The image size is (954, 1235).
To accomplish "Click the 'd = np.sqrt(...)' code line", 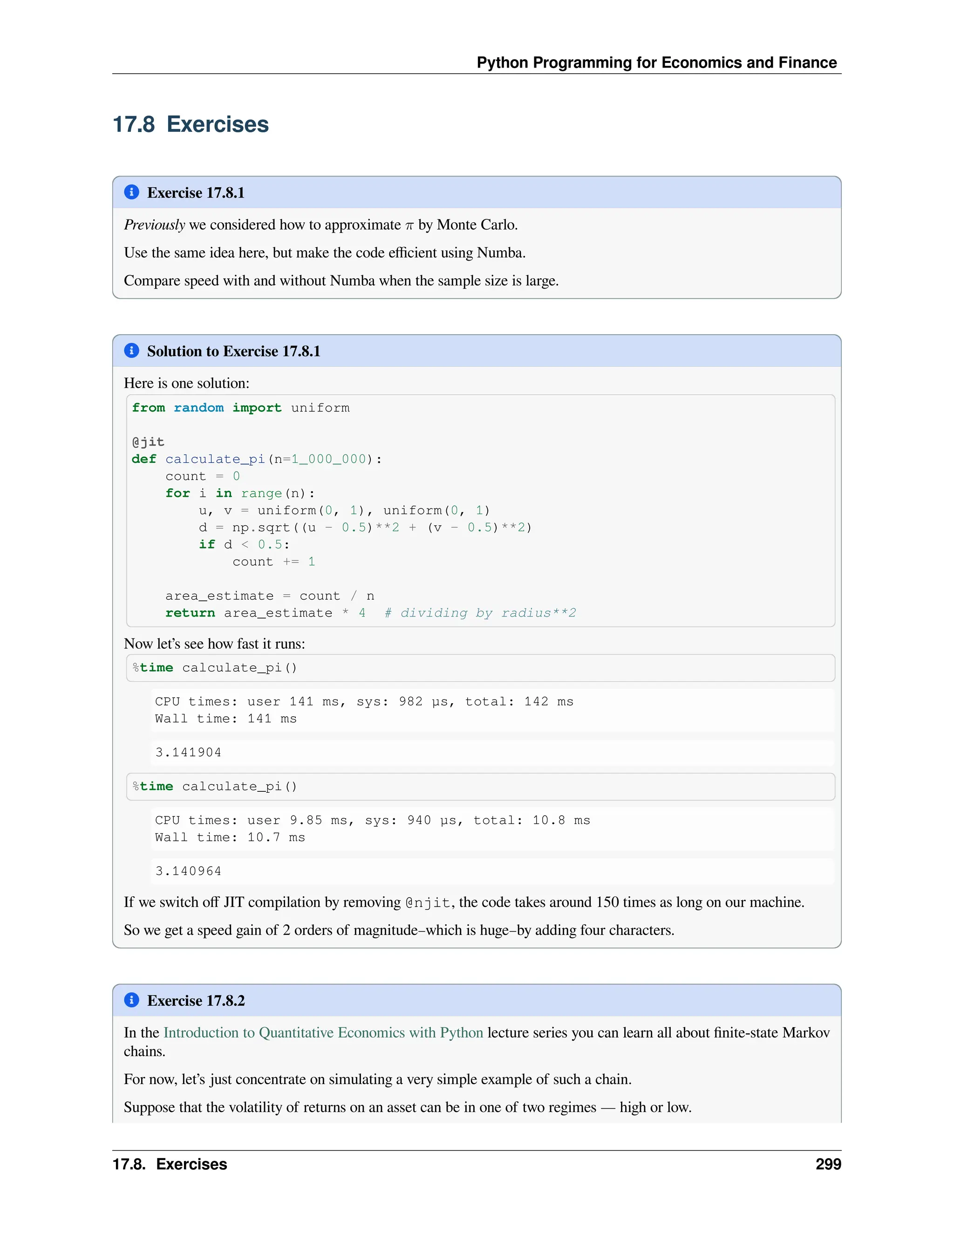I will coord(365,528).
